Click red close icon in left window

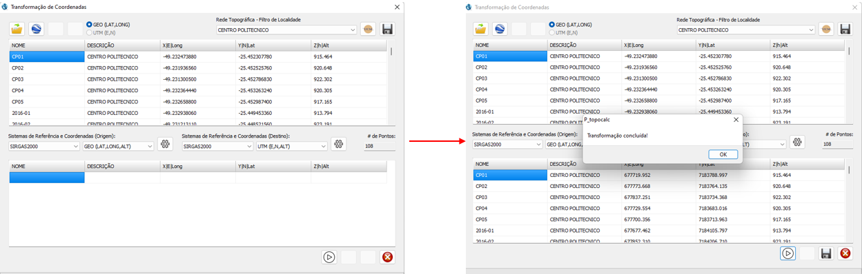[x=388, y=257]
